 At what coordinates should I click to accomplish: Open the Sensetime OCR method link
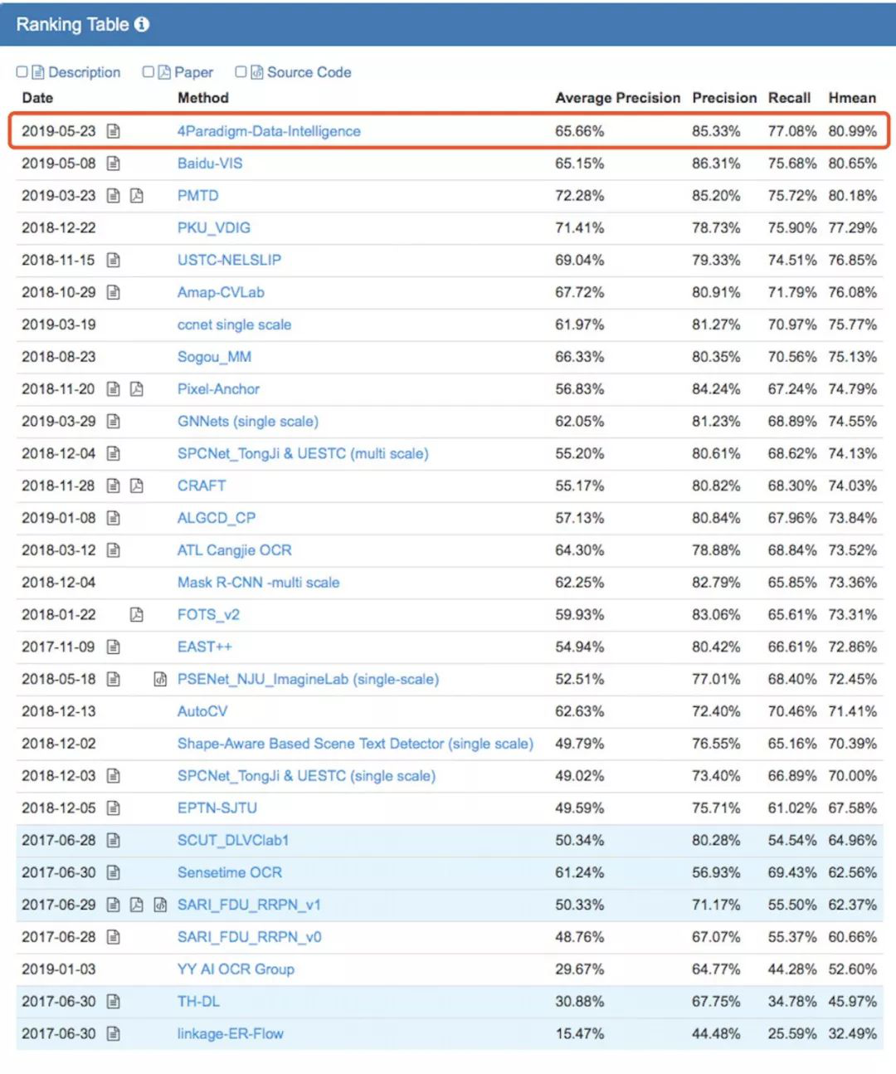[x=230, y=872]
